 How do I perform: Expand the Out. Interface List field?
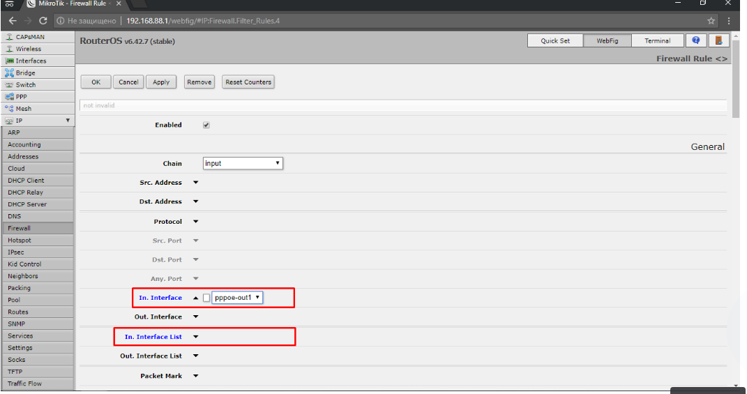coord(196,356)
